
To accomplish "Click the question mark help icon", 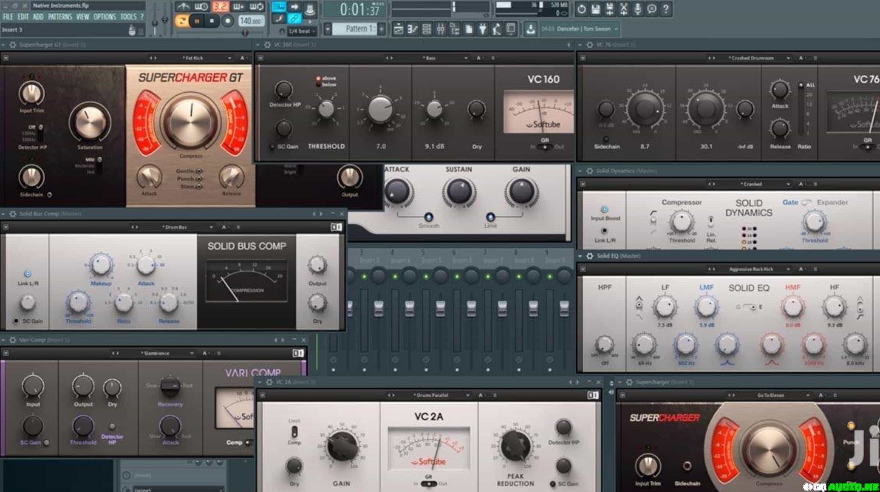I will (x=666, y=9).
